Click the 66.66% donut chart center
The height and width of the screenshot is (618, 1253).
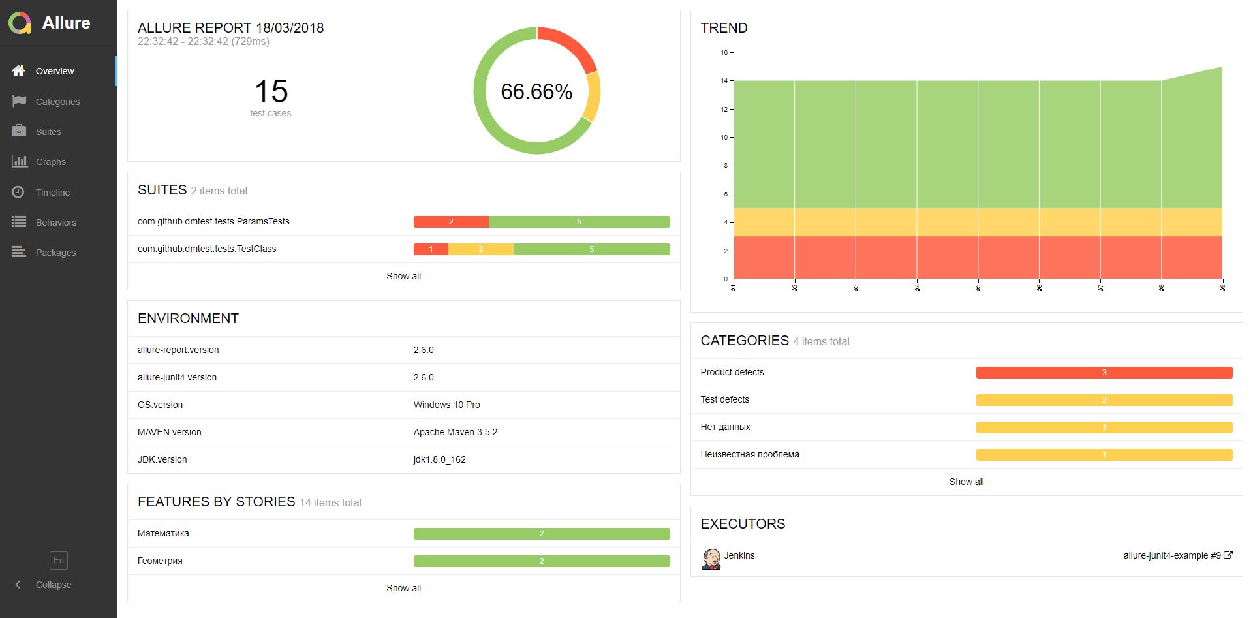pos(536,91)
